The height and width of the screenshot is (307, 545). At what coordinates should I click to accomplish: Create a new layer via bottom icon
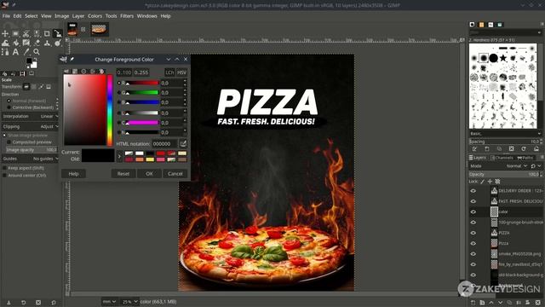(473, 303)
